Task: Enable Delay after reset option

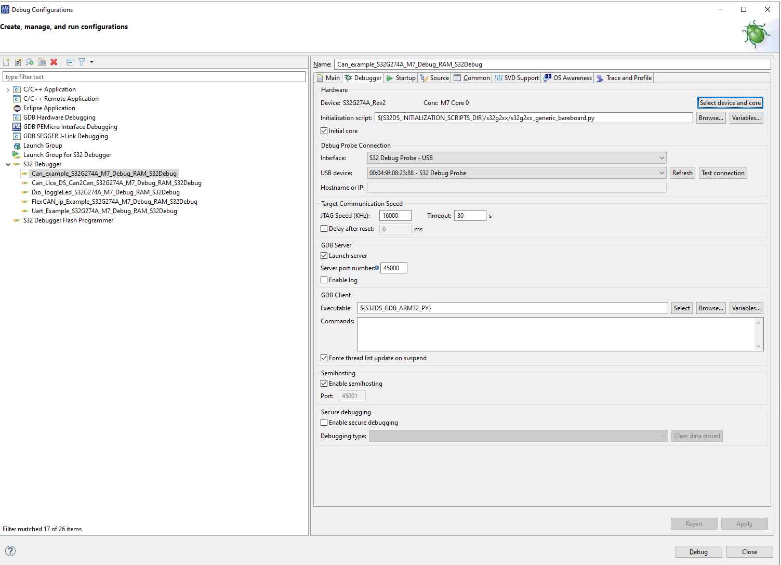Action: pyautogui.click(x=324, y=228)
